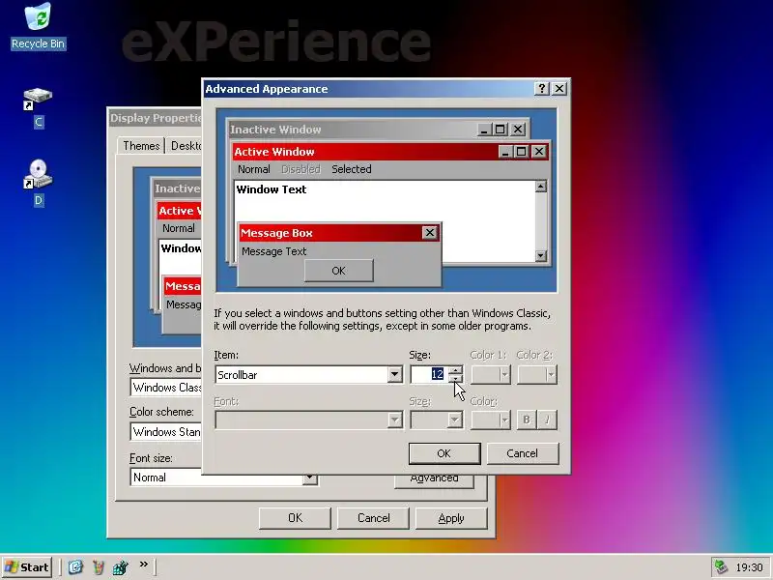Open Windows and buttons dropdown in Display Properties

pos(165,388)
